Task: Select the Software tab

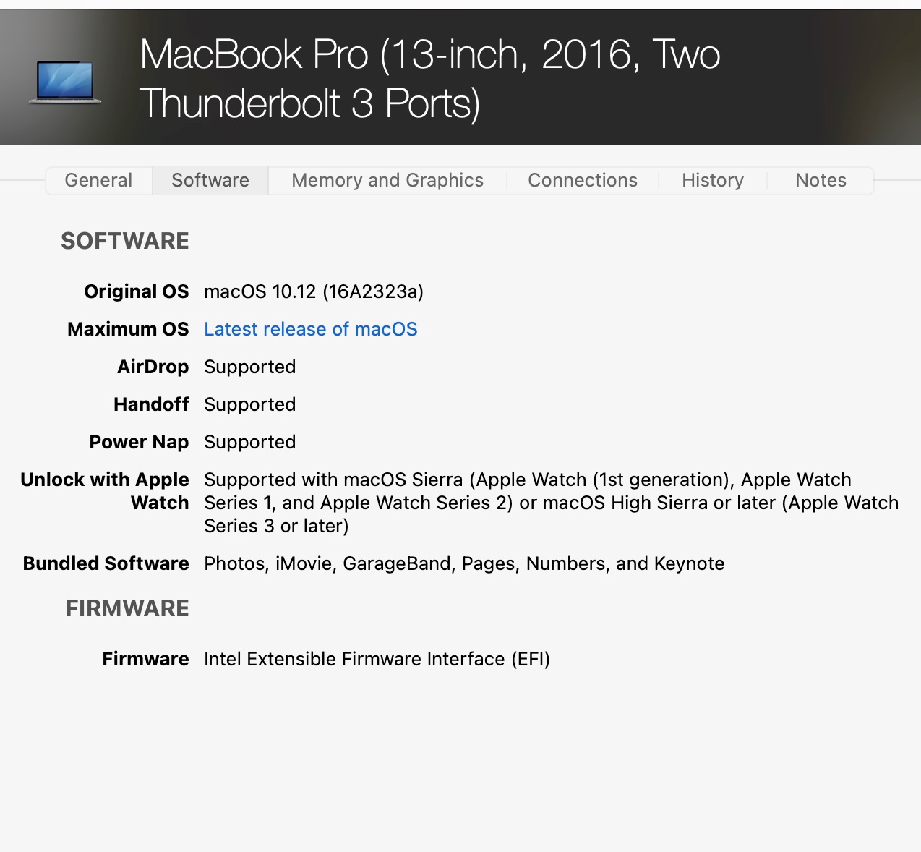Action: click(210, 180)
